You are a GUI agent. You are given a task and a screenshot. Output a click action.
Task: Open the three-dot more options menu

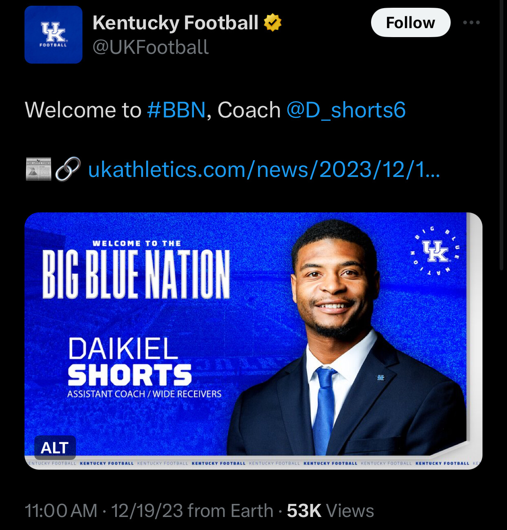click(x=471, y=22)
